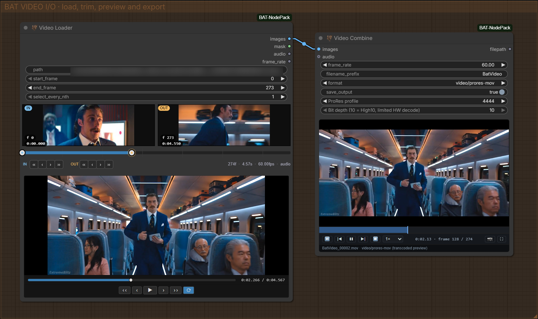Move OUT point forward one frame
This screenshot has width=538, height=319.
pyautogui.click(x=100, y=164)
